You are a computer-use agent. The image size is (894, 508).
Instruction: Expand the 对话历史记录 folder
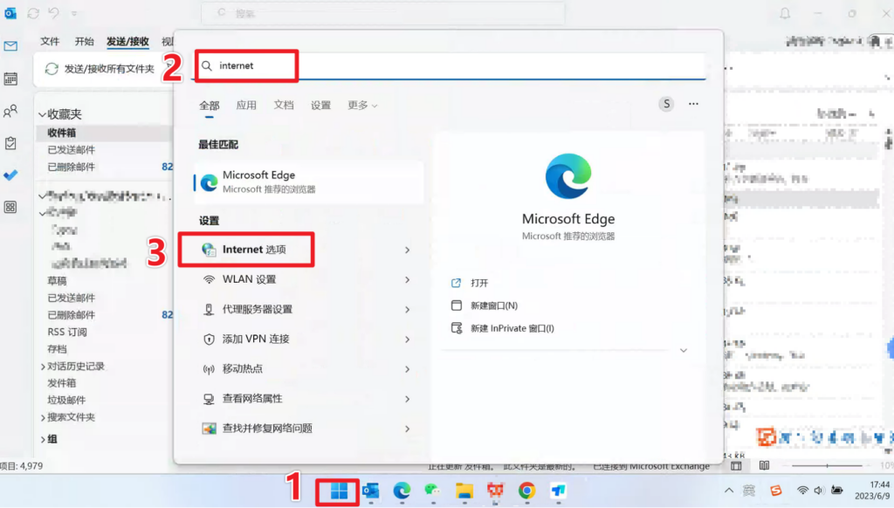point(43,367)
